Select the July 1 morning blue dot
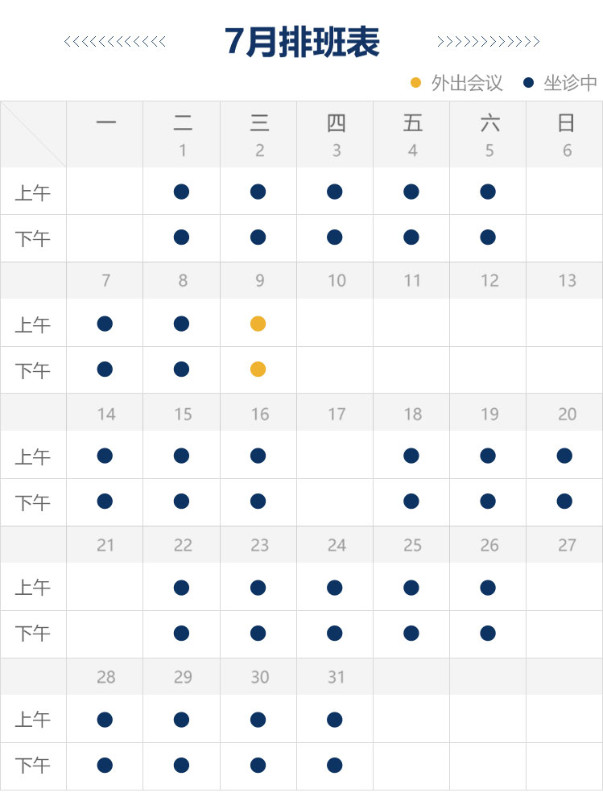This screenshot has height=805, width=603. point(181,192)
